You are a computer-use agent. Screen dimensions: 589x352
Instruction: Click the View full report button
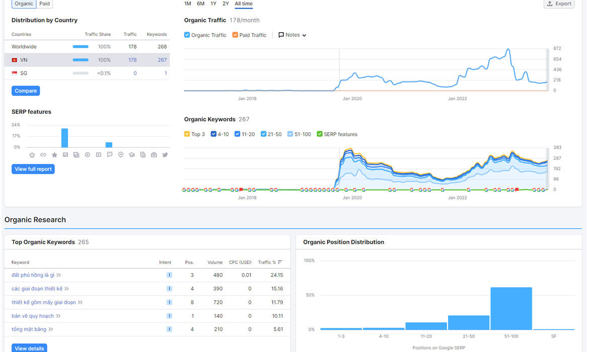(x=33, y=169)
